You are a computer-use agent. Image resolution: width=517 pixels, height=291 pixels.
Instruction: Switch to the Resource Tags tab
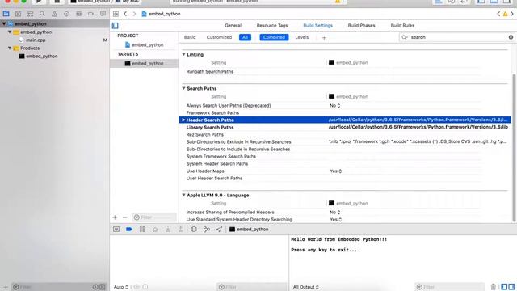coord(272,25)
